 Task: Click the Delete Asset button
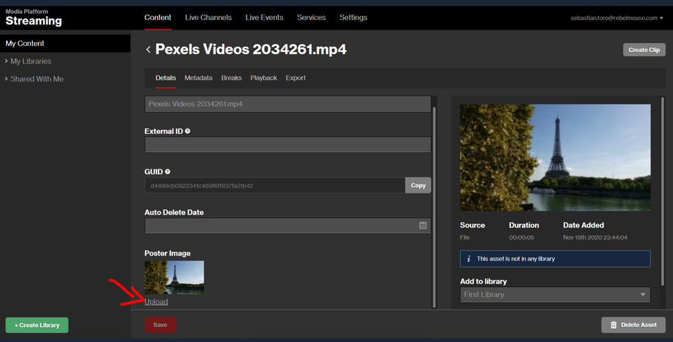coord(633,325)
